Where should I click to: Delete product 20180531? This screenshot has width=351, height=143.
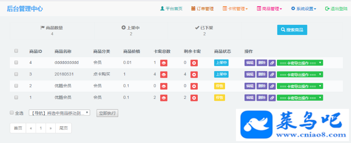click(x=262, y=75)
